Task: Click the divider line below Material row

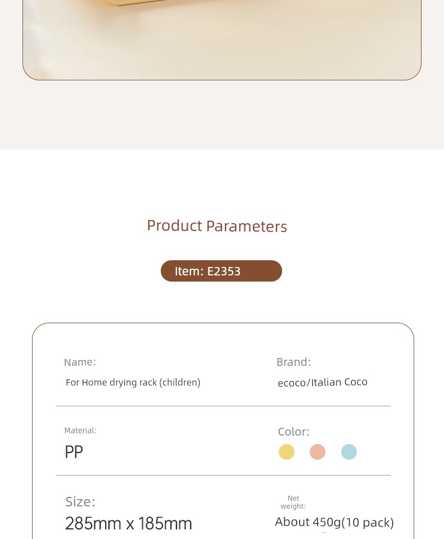Action: (223, 475)
